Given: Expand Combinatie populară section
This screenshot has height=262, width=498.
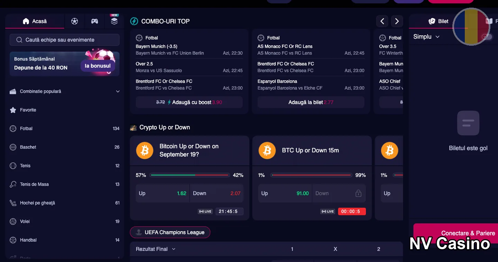Looking at the screenshot, I should pyautogui.click(x=64, y=91).
